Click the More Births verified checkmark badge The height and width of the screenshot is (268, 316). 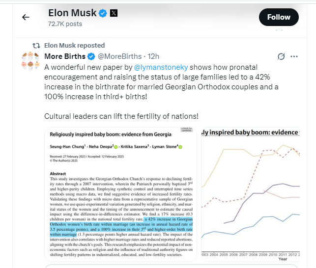[91, 56]
